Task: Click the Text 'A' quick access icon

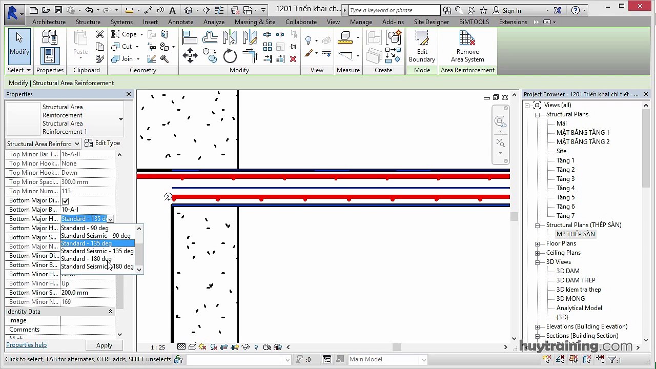Action: tap(172, 10)
